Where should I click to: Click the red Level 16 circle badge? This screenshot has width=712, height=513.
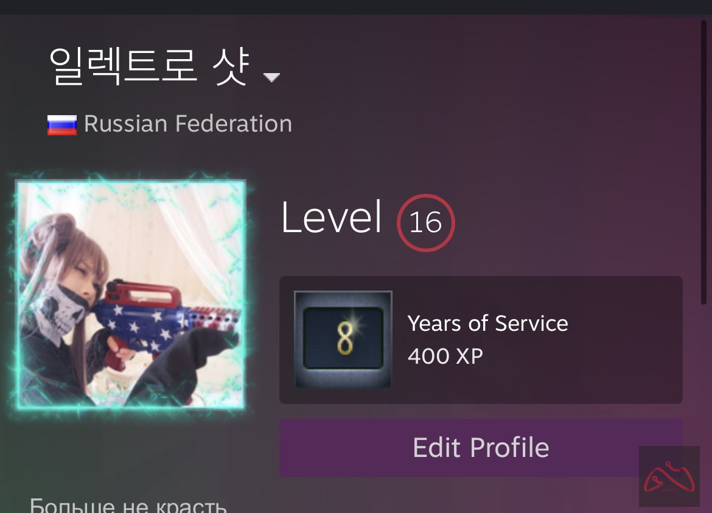(426, 223)
